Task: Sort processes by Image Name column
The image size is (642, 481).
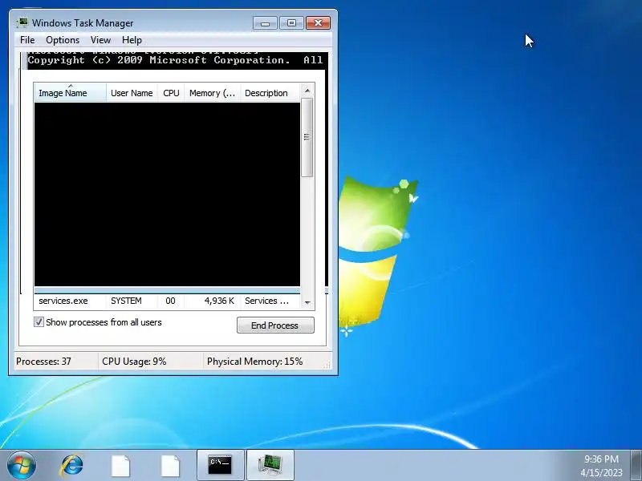Action: 71,93
